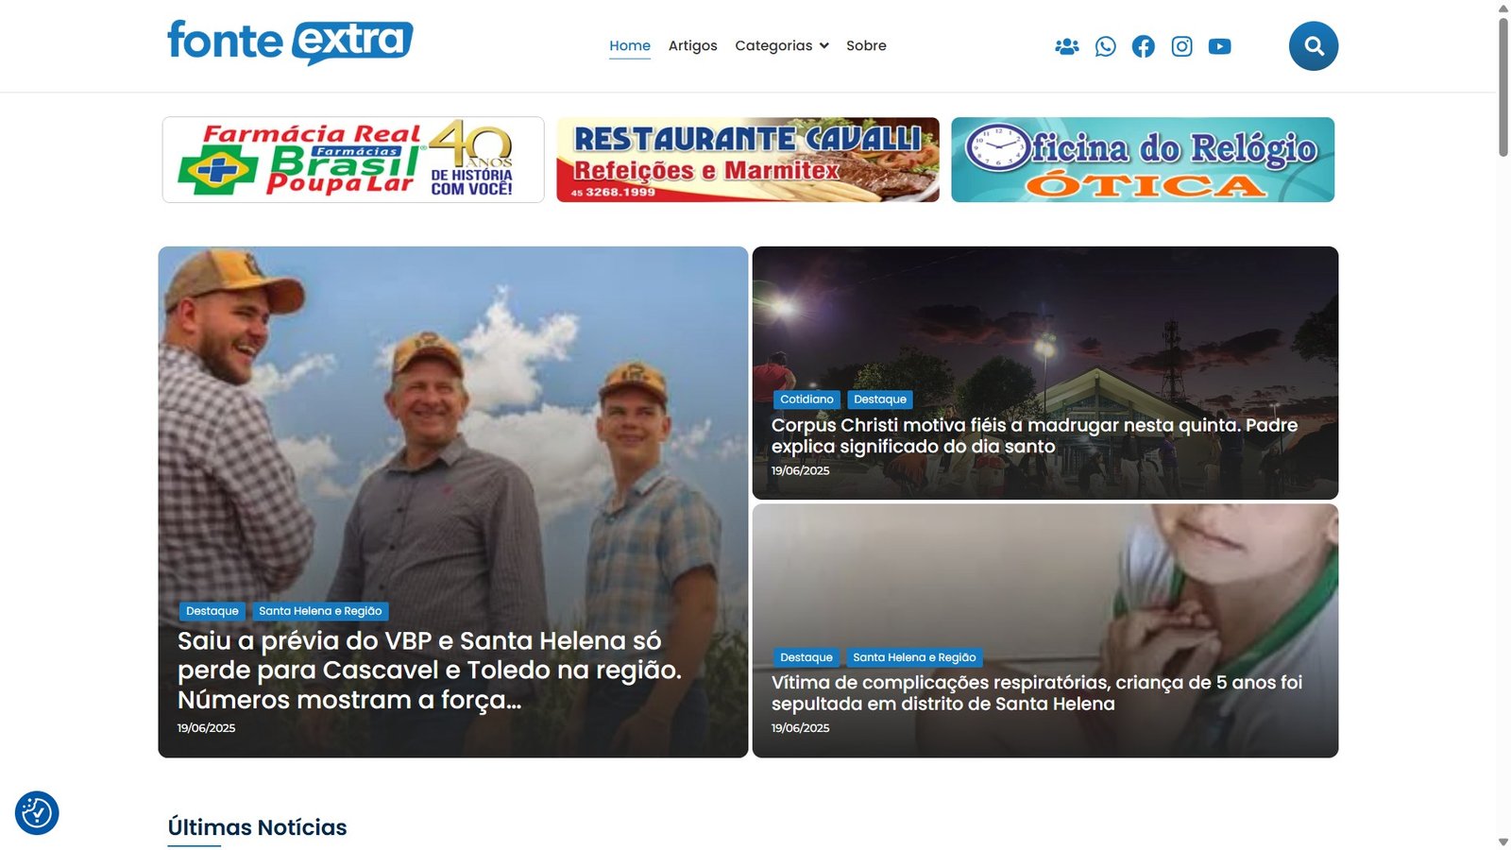Viewport: 1511px width, 850px height.
Task: Open the YouTube icon link
Action: [x=1219, y=46]
